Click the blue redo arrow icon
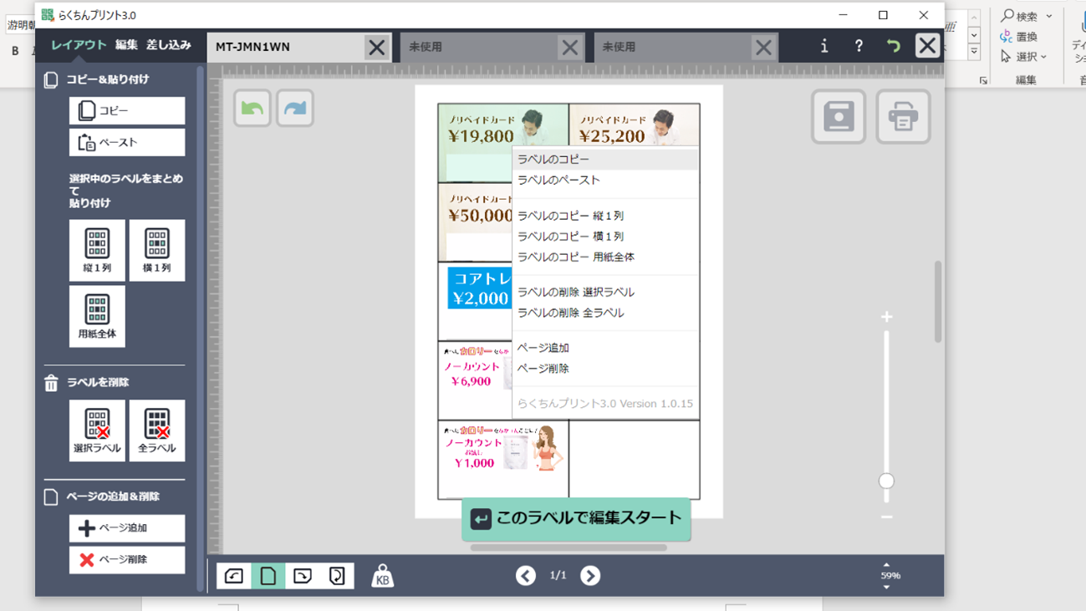 [x=295, y=109]
